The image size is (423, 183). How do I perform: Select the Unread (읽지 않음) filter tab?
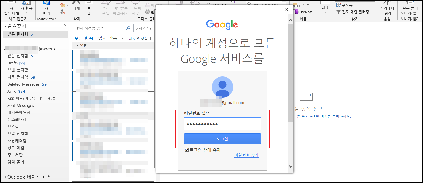click(x=107, y=38)
